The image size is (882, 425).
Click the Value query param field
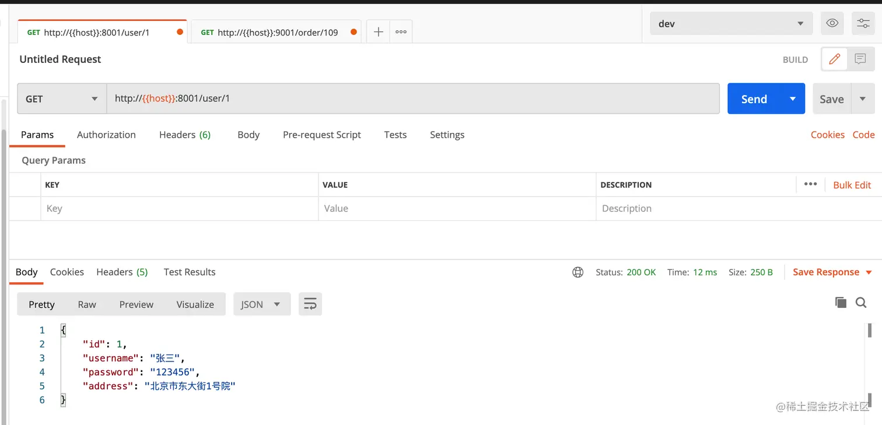(x=457, y=208)
